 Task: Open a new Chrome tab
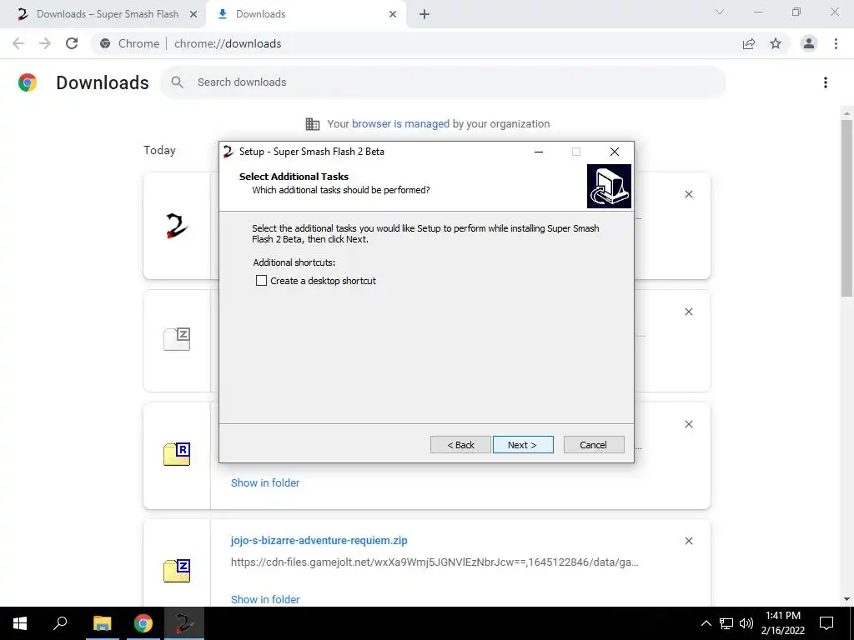[x=424, y=14]
